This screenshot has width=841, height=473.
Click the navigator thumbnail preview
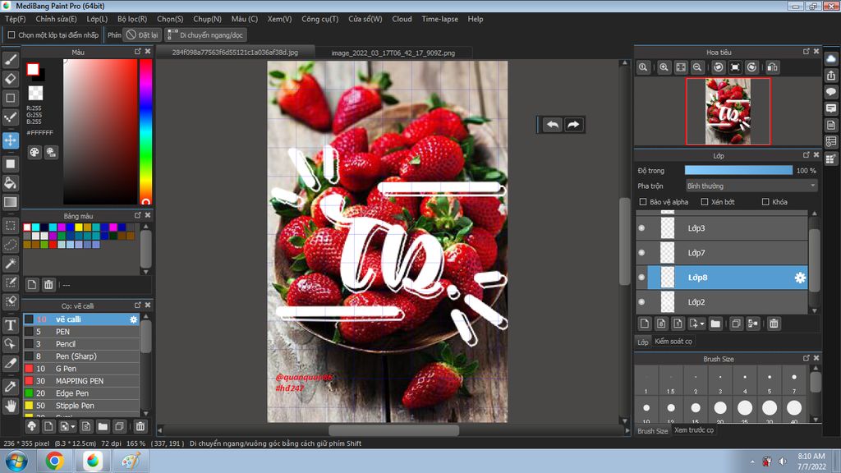(x=728, y=111)
